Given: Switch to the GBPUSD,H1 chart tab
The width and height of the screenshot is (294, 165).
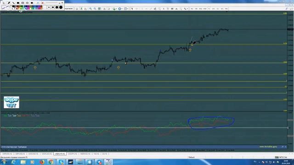Looking at the screenshot, I should pos(20,154).
